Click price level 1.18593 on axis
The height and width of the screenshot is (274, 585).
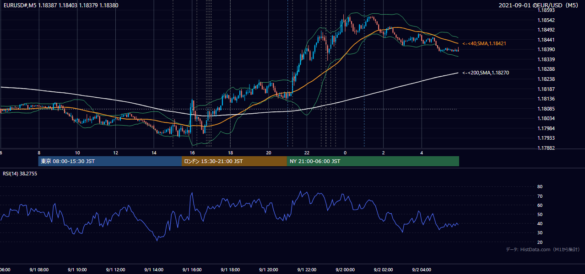pos(546,10)
